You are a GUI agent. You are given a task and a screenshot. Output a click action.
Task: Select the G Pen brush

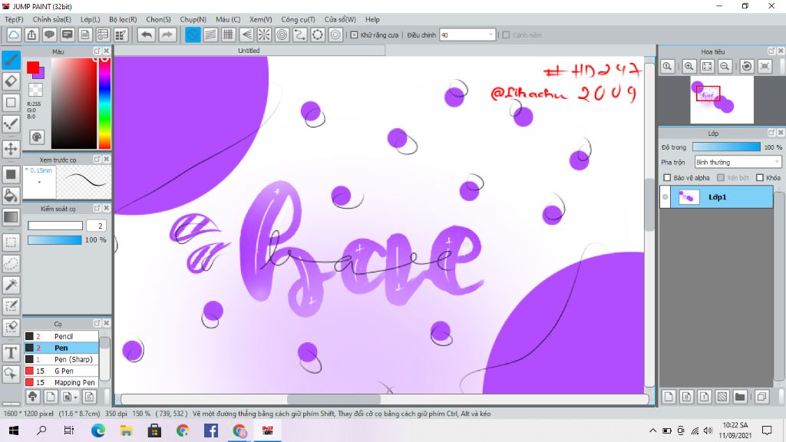[61, 371]
